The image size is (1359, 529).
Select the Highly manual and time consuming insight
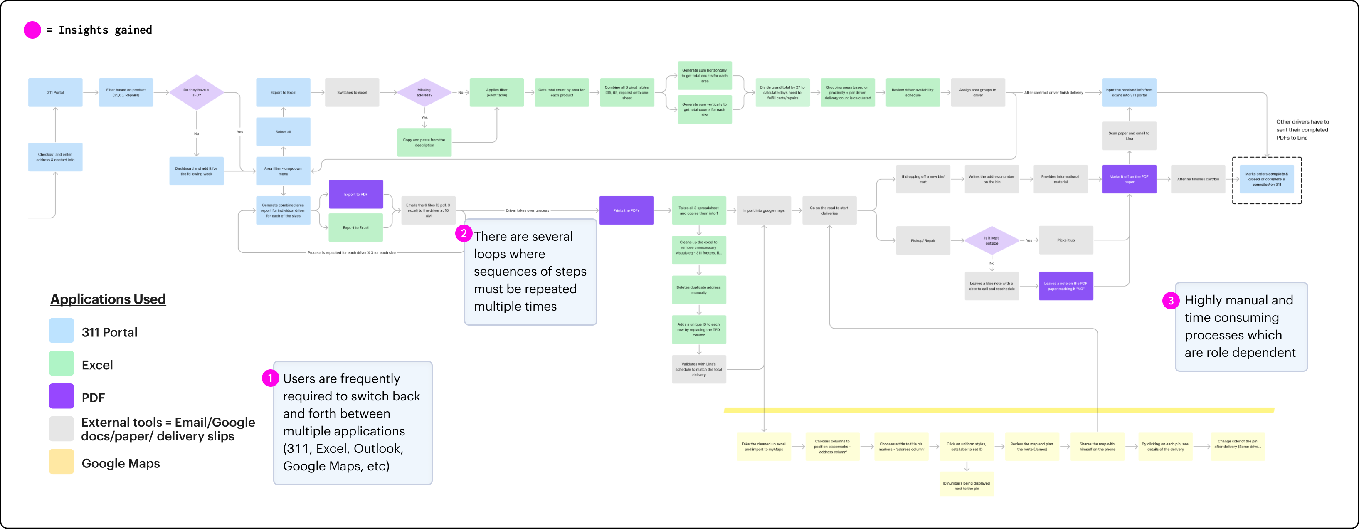(x=1241, y=326)
